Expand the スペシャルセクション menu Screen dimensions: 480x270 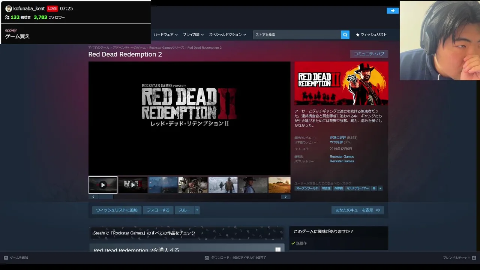point(227,34)
